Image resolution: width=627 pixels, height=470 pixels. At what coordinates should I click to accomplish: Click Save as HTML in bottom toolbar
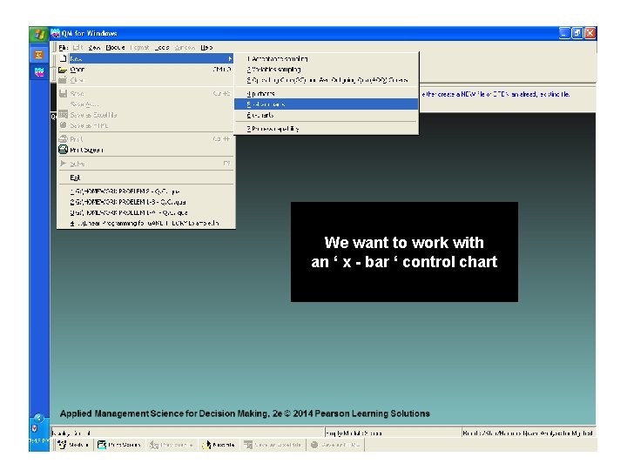pos(335,445)
